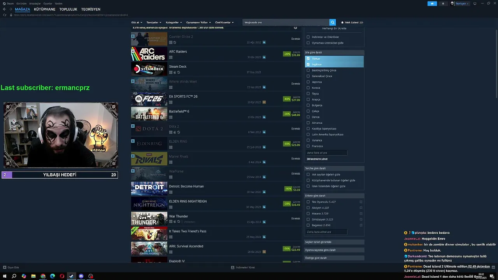498x280 pixels.
Task: Open the Teorisyen account dropdown
Action: click(460, 3)
